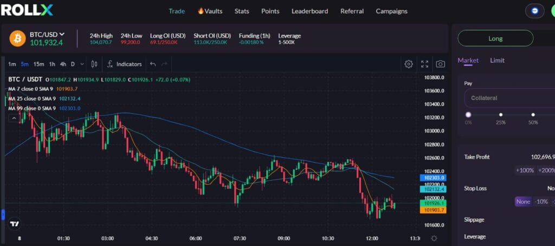
Task: Click the Long OI (USD) stat
Action: 168,39
